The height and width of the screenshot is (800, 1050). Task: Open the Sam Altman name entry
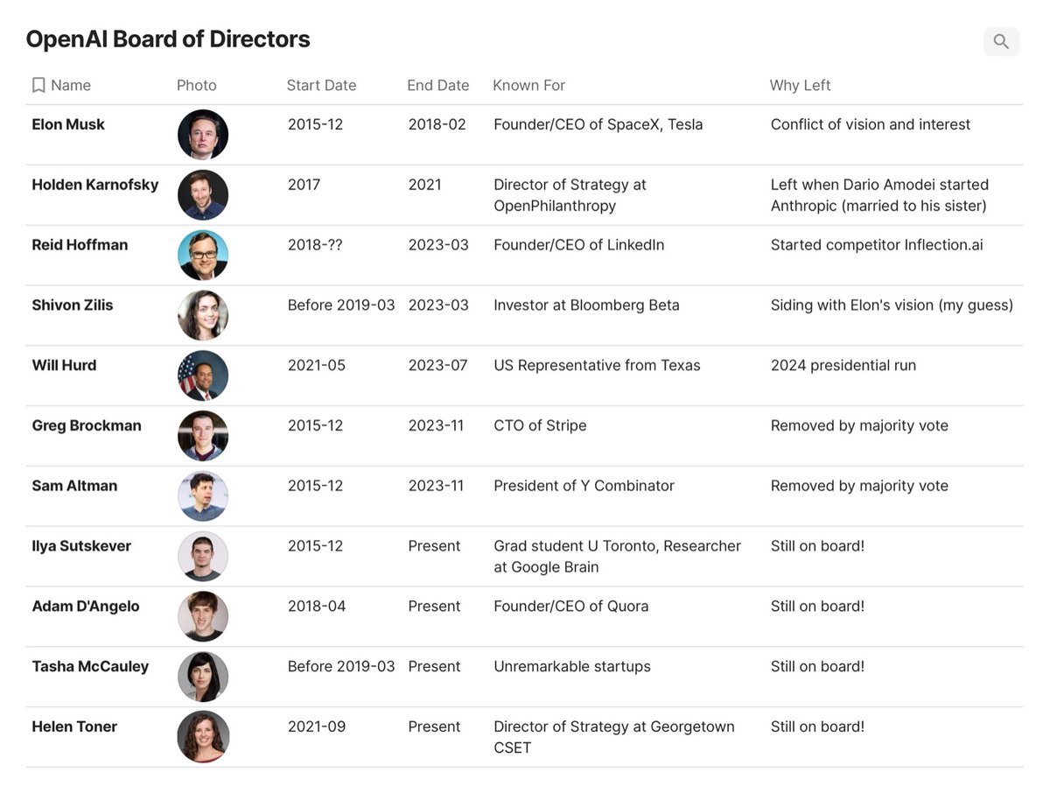pos(74,486)
